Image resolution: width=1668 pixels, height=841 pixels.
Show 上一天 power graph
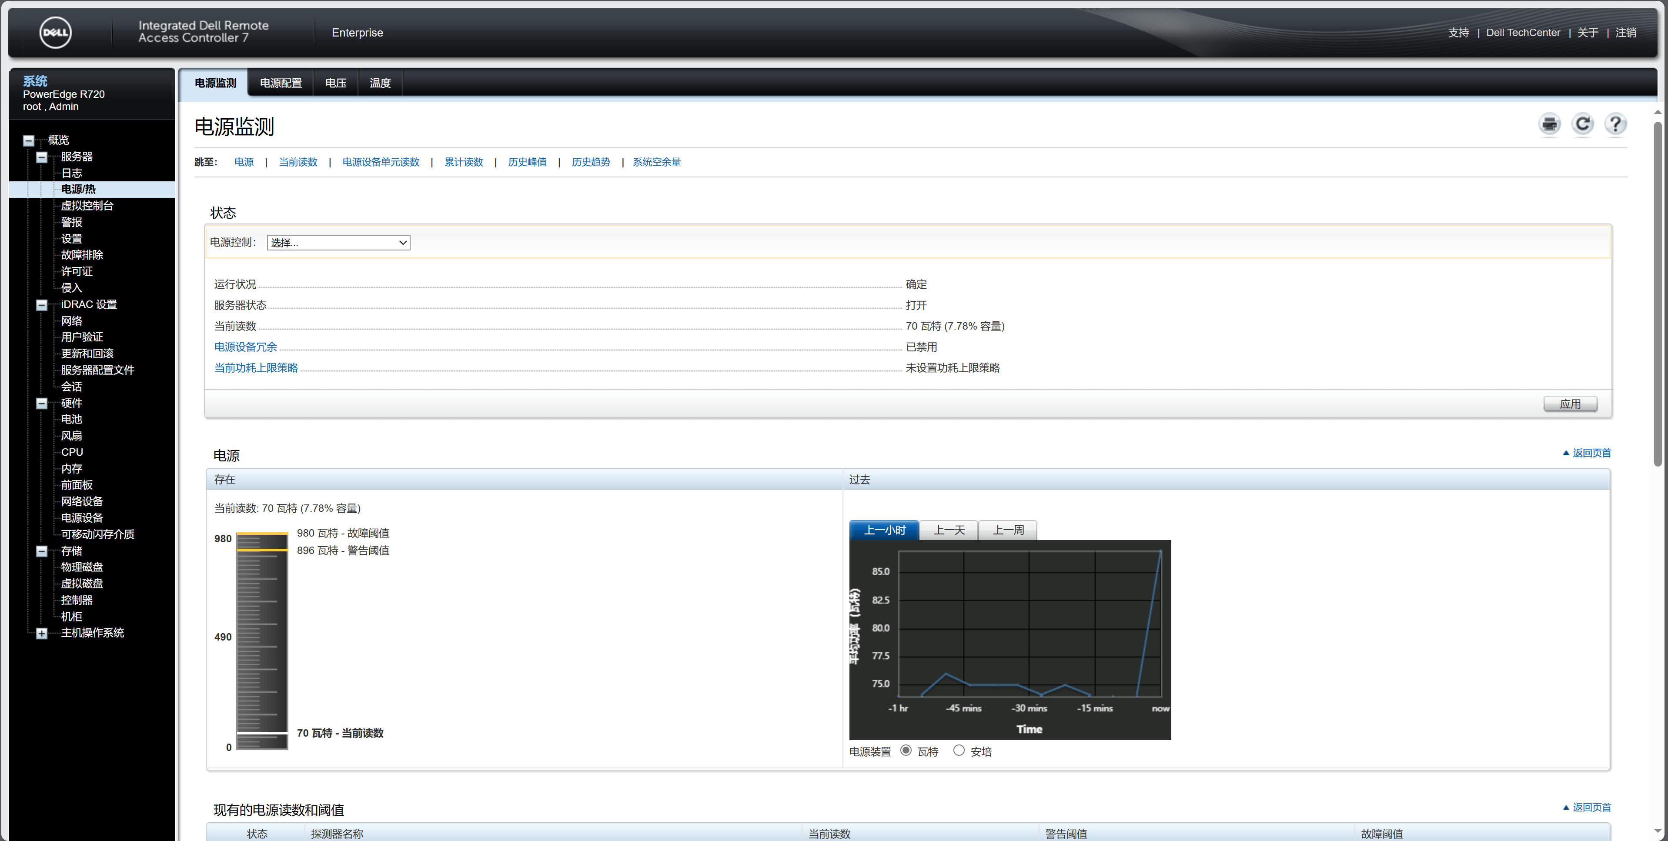click(949, 530)
